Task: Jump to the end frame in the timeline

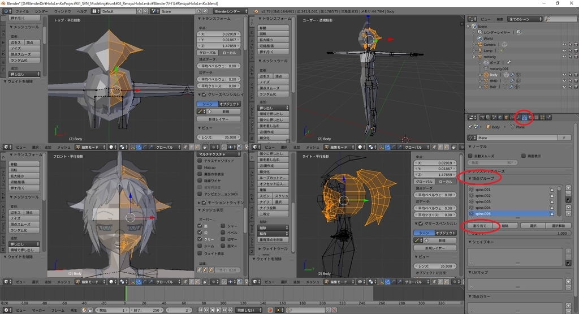Action: (x=231, y=310)
